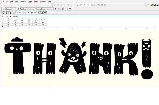Open the Contour menu
This screenshot has width=159, height=105.
tap(23, 2)
